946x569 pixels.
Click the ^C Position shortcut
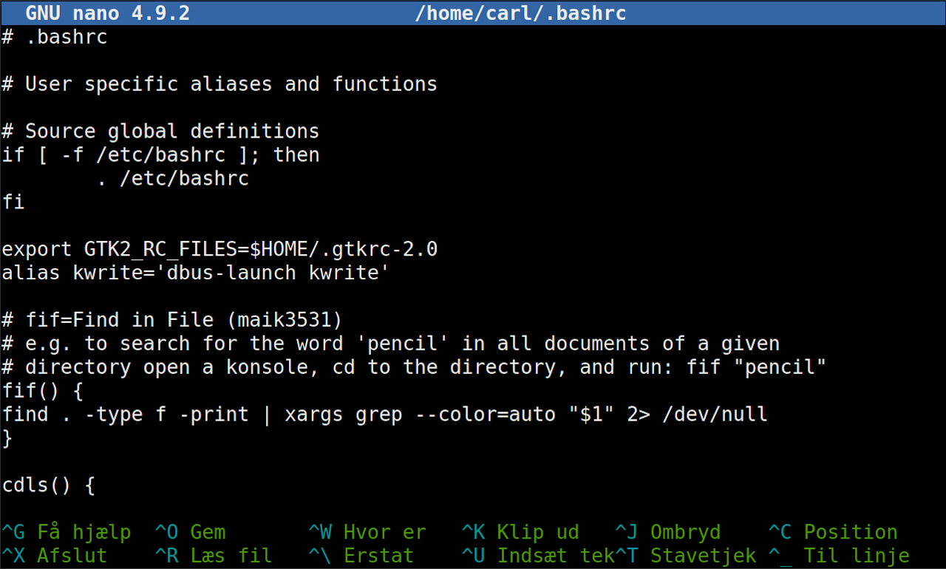(x=833, y=532)
